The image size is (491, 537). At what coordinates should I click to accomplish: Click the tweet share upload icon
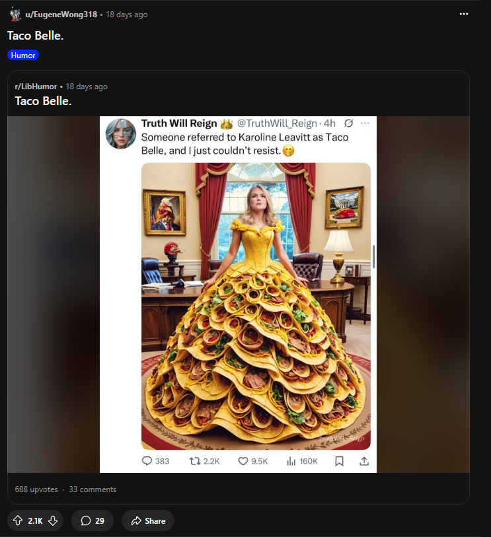pos(363,461)
